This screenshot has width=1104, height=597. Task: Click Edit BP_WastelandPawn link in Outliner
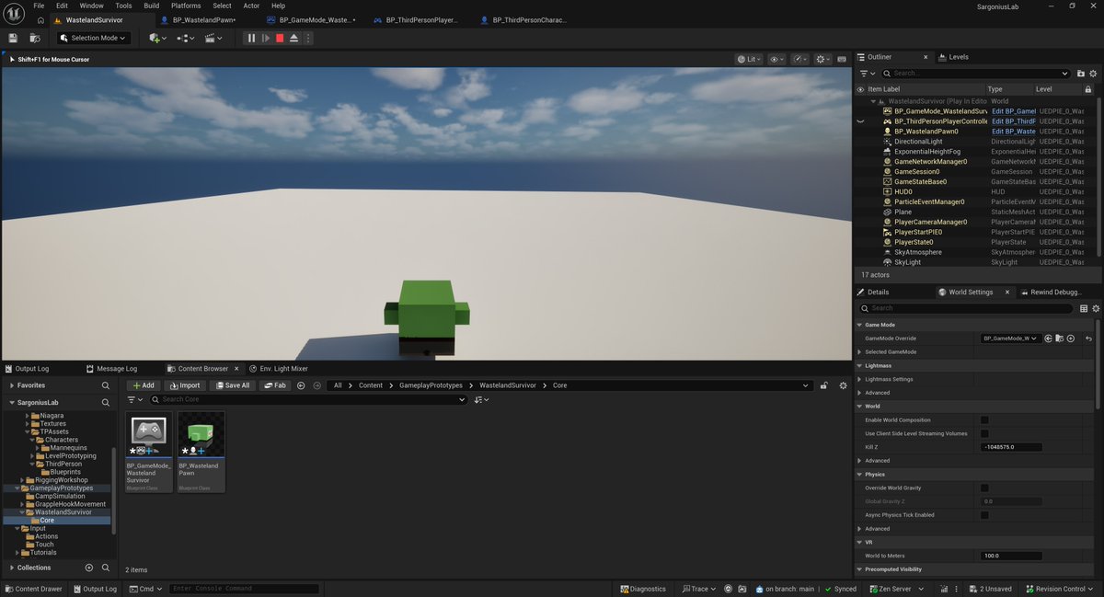(1013, 131)
